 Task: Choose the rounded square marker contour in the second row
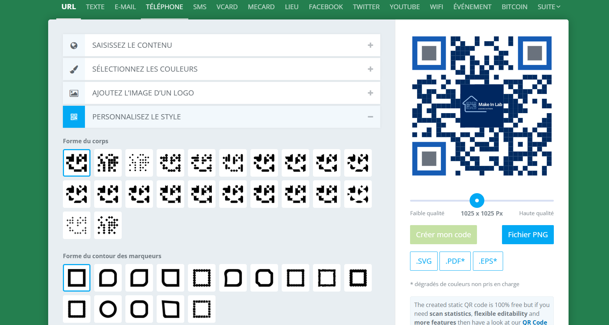pos(139,309)
